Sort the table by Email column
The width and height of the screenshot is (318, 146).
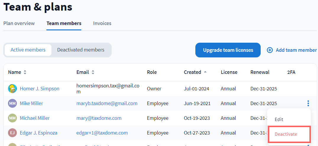(x=93, y=72)
